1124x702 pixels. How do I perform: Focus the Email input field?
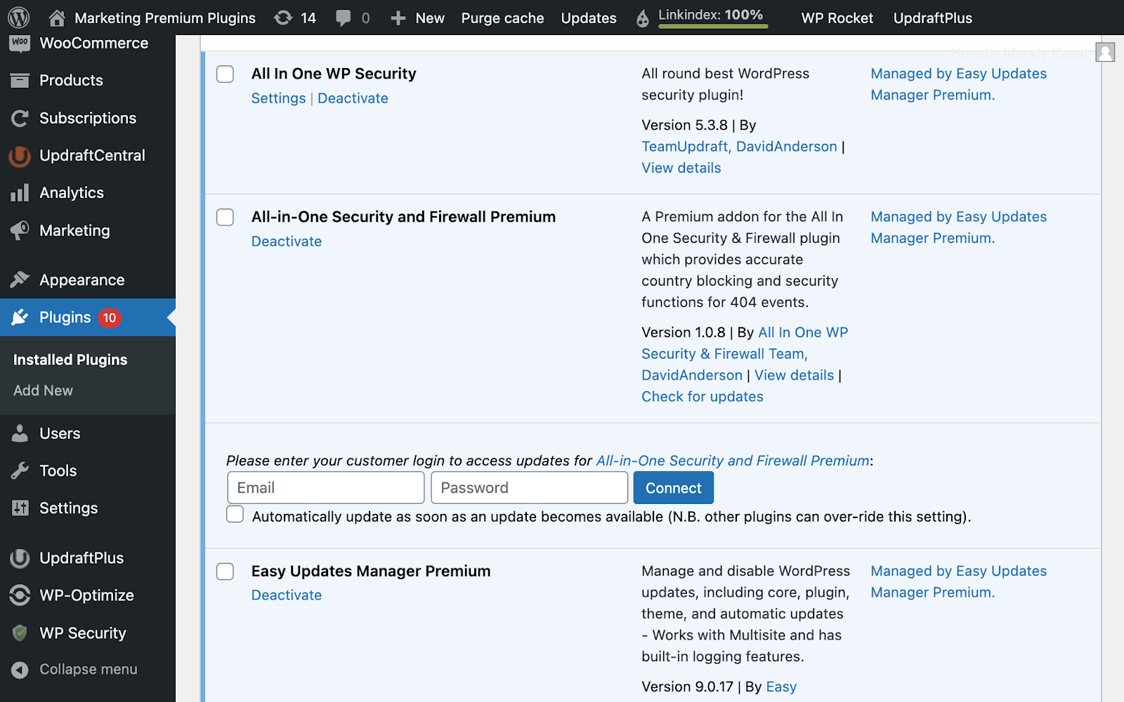point(326,488)
